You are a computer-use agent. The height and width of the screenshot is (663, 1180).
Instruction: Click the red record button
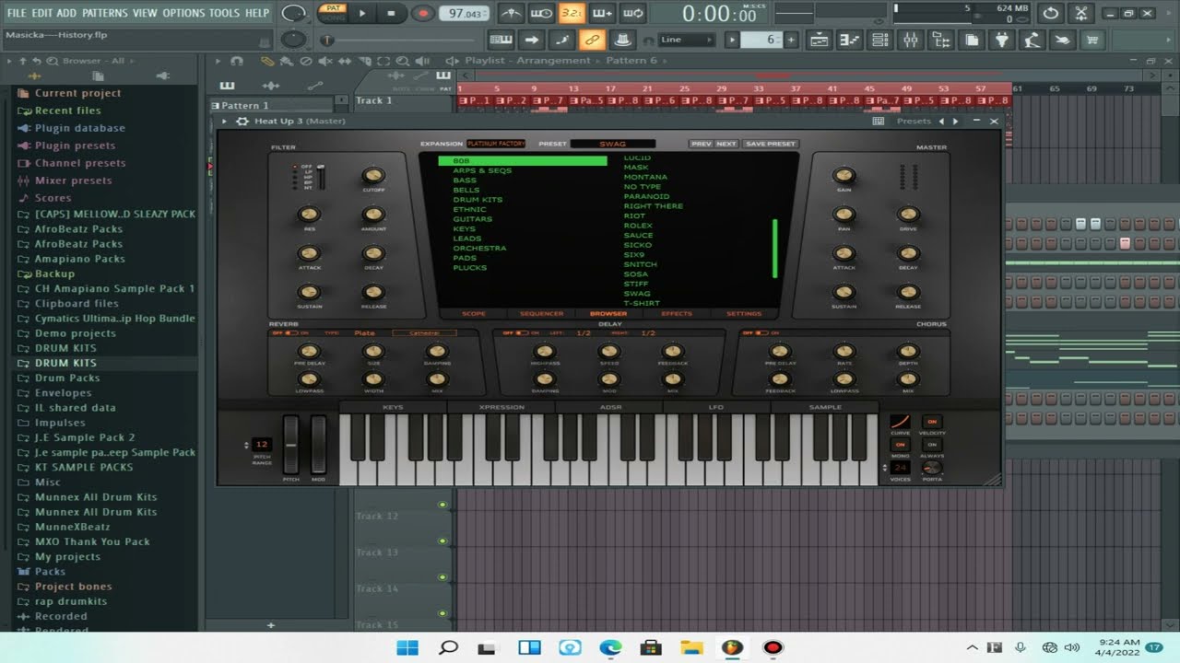(x=423, y=13)
